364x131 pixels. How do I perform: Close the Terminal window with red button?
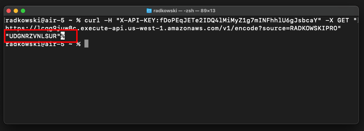point(9,11)
